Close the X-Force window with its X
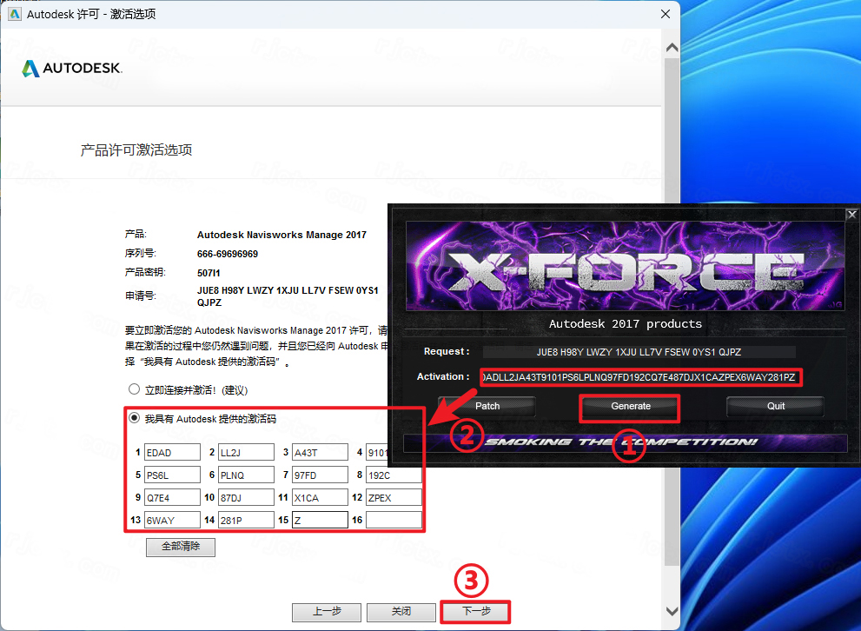Viewport: 861px width, 631px height. click(851, 215)
